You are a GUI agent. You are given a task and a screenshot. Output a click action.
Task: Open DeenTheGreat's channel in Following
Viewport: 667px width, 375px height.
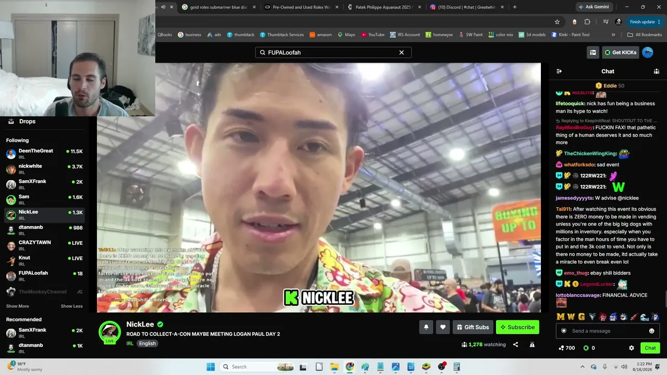[44, 154]
